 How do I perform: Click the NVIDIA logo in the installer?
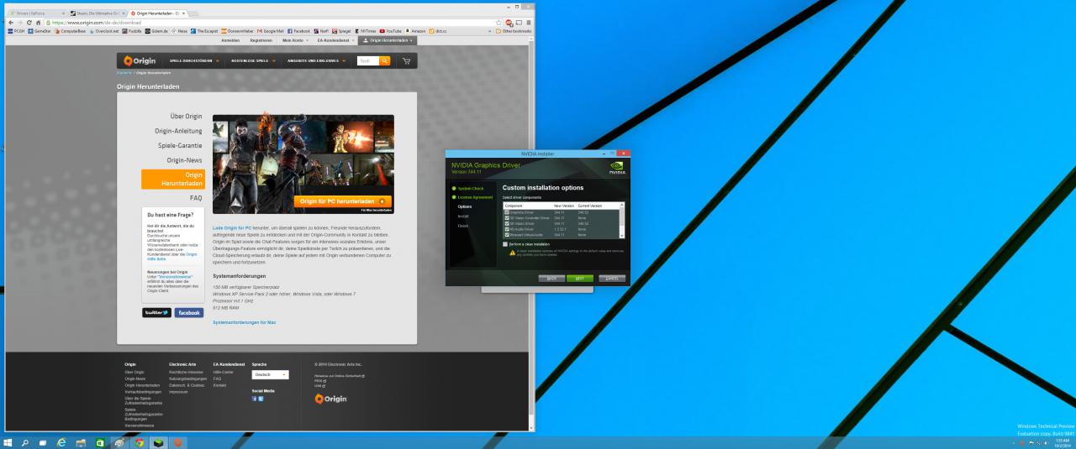point(617,166)
